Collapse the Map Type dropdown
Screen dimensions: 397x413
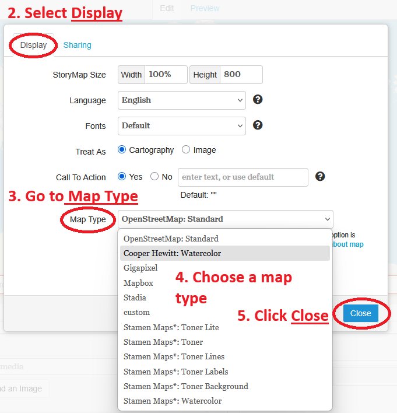pos(225,219)
